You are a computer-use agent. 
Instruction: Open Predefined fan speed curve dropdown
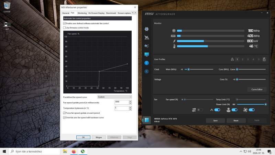(x=114, y=97)
